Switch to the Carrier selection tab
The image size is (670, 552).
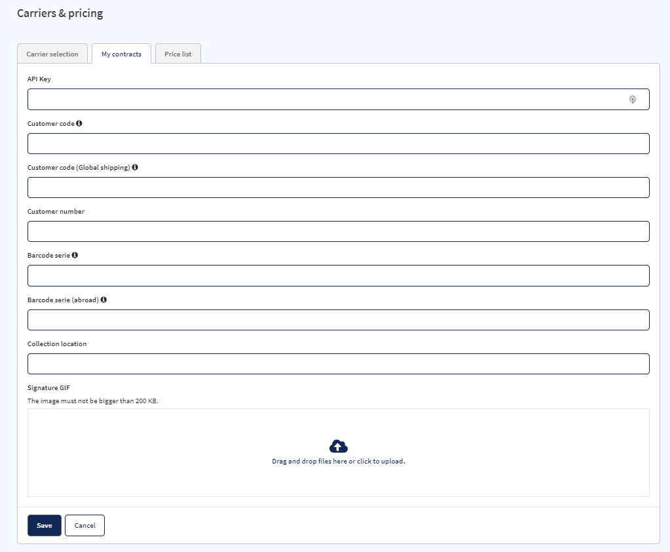click(52, 54)
